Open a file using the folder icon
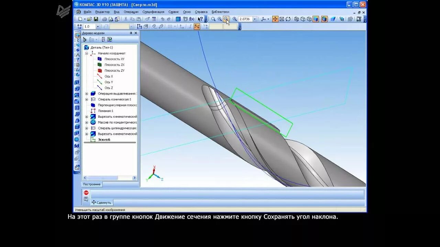Viewport: 440px width, 247px height. (89, 19)
